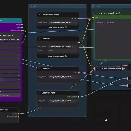Open the vae_name selector in Load VAE
The image size is (131, 131).
coord(63,77)
